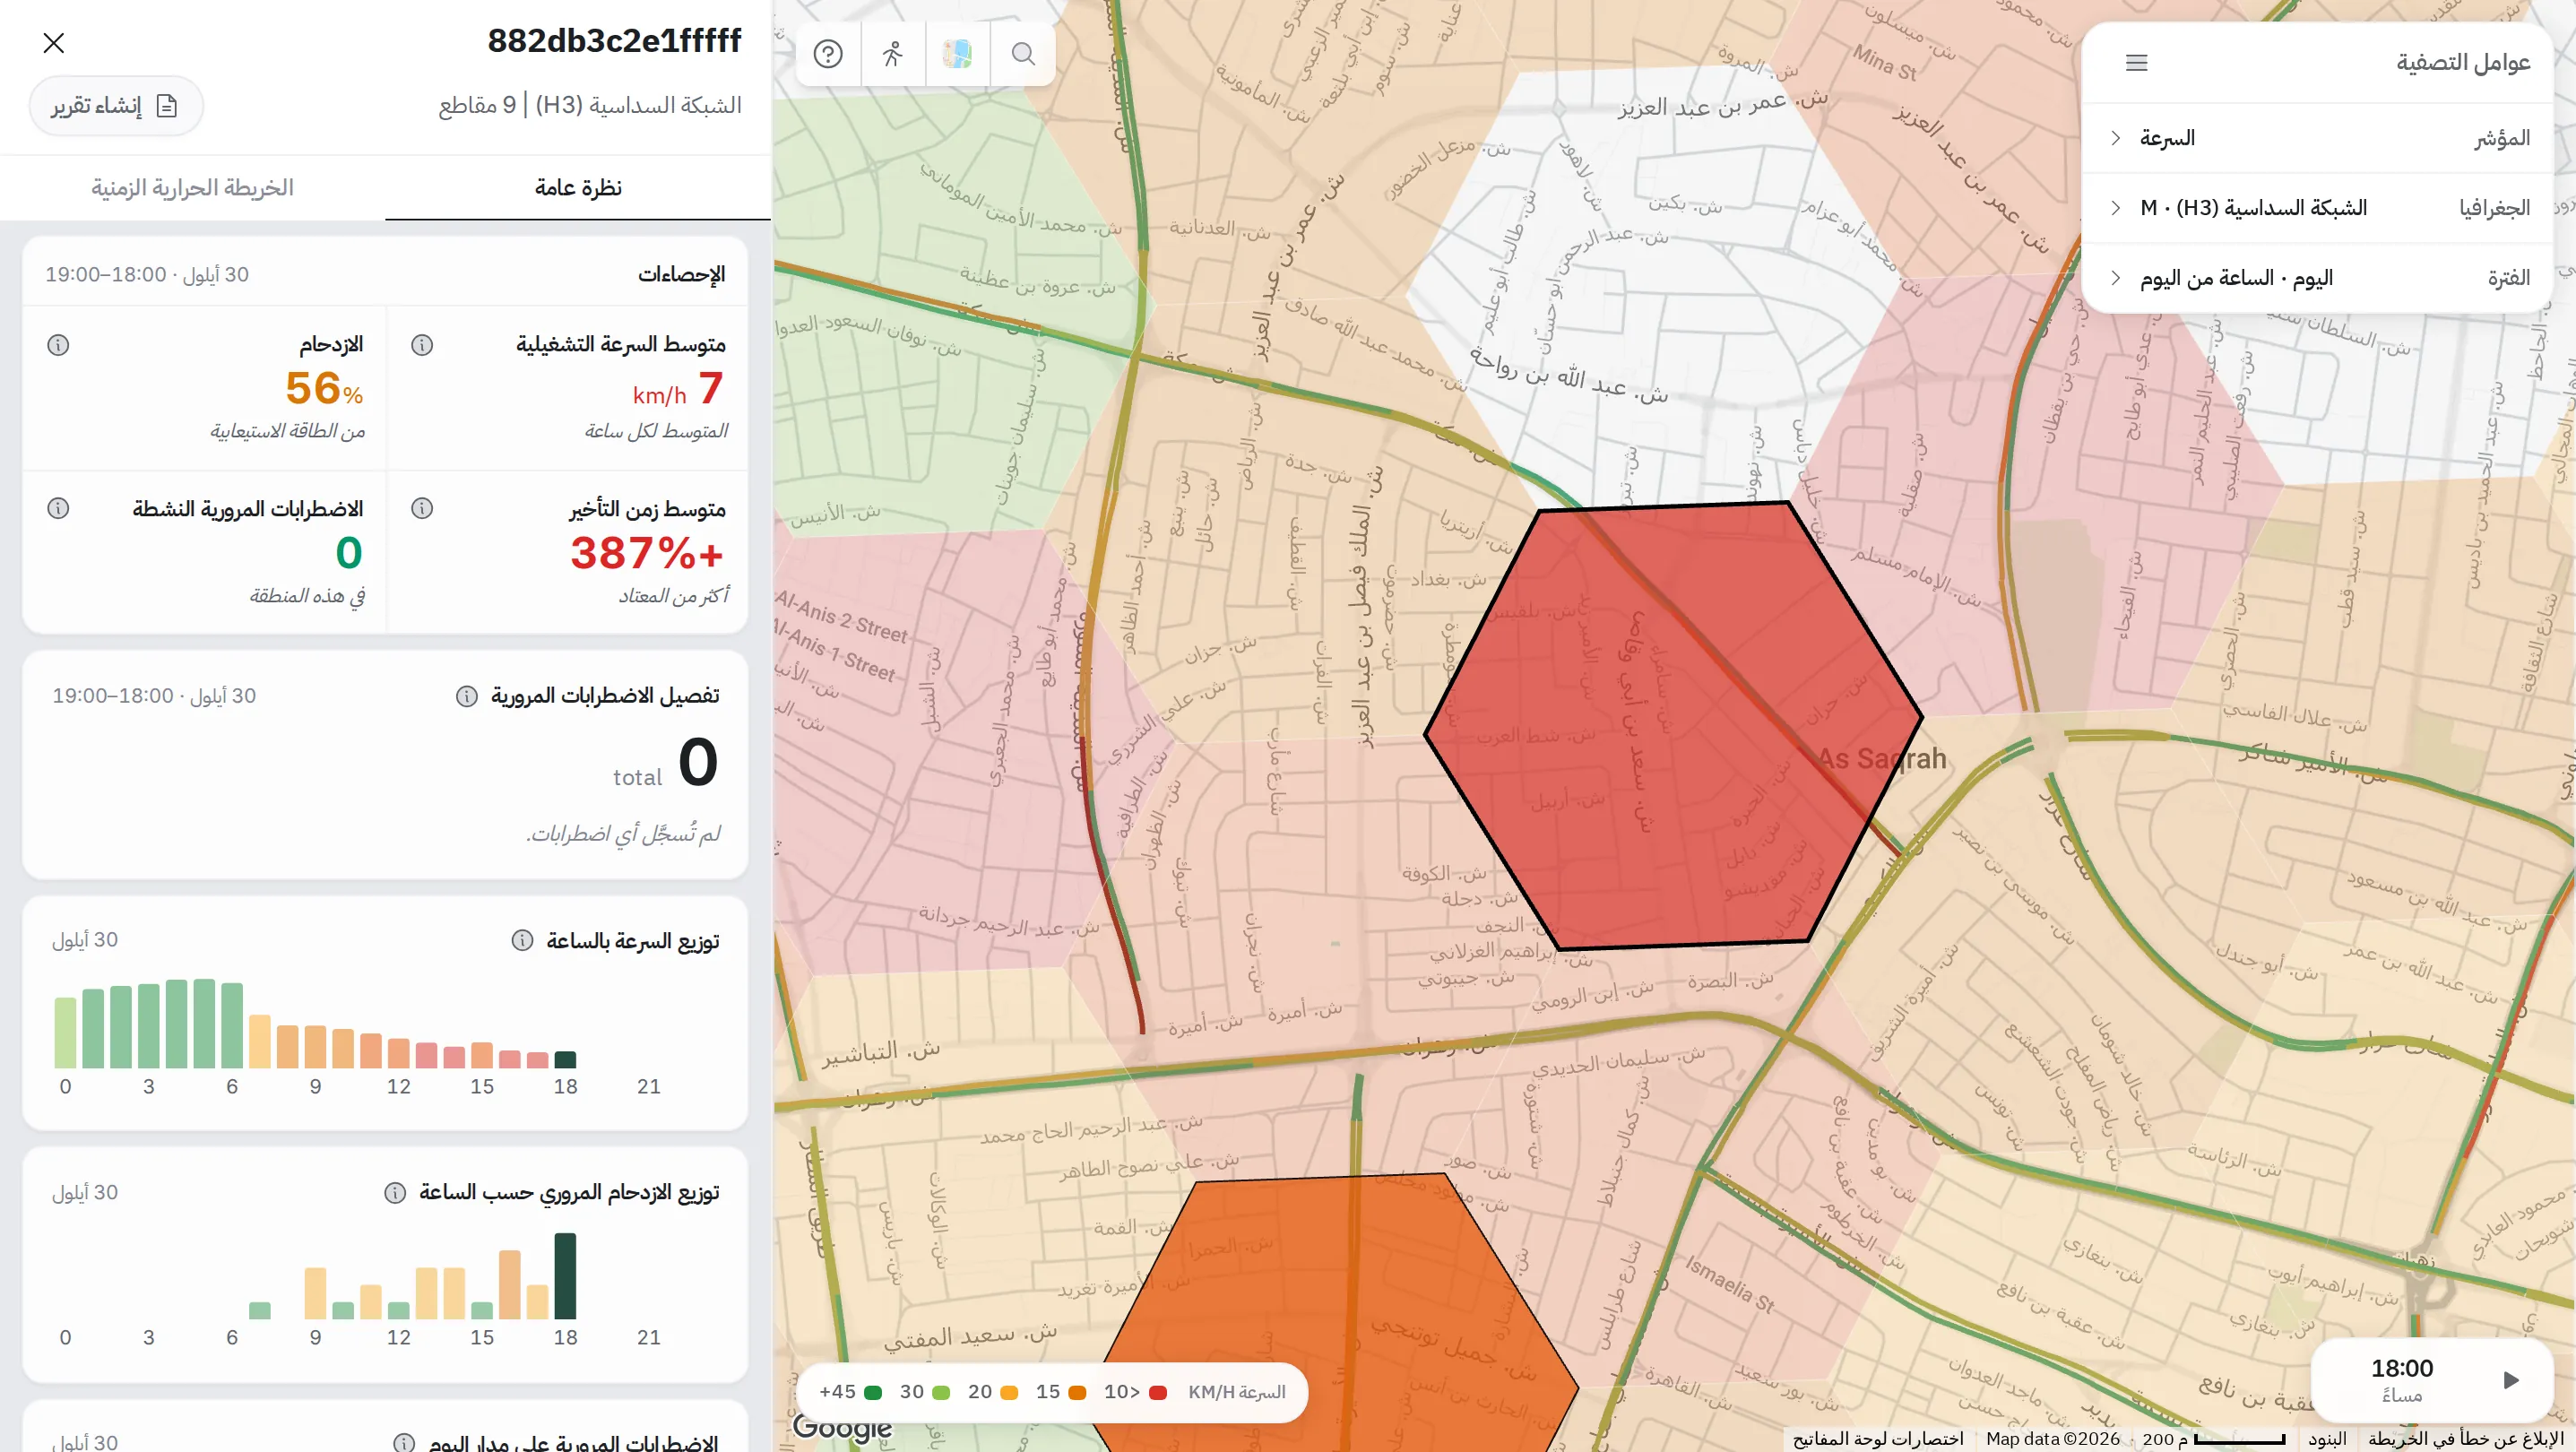Viewport: 2576px width, 1452px height.
Task: Expand the الجغرافيا hexagonal grid filter row
Action: (2319, 208)
